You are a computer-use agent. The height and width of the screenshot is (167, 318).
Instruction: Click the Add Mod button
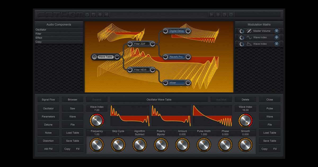221,100
